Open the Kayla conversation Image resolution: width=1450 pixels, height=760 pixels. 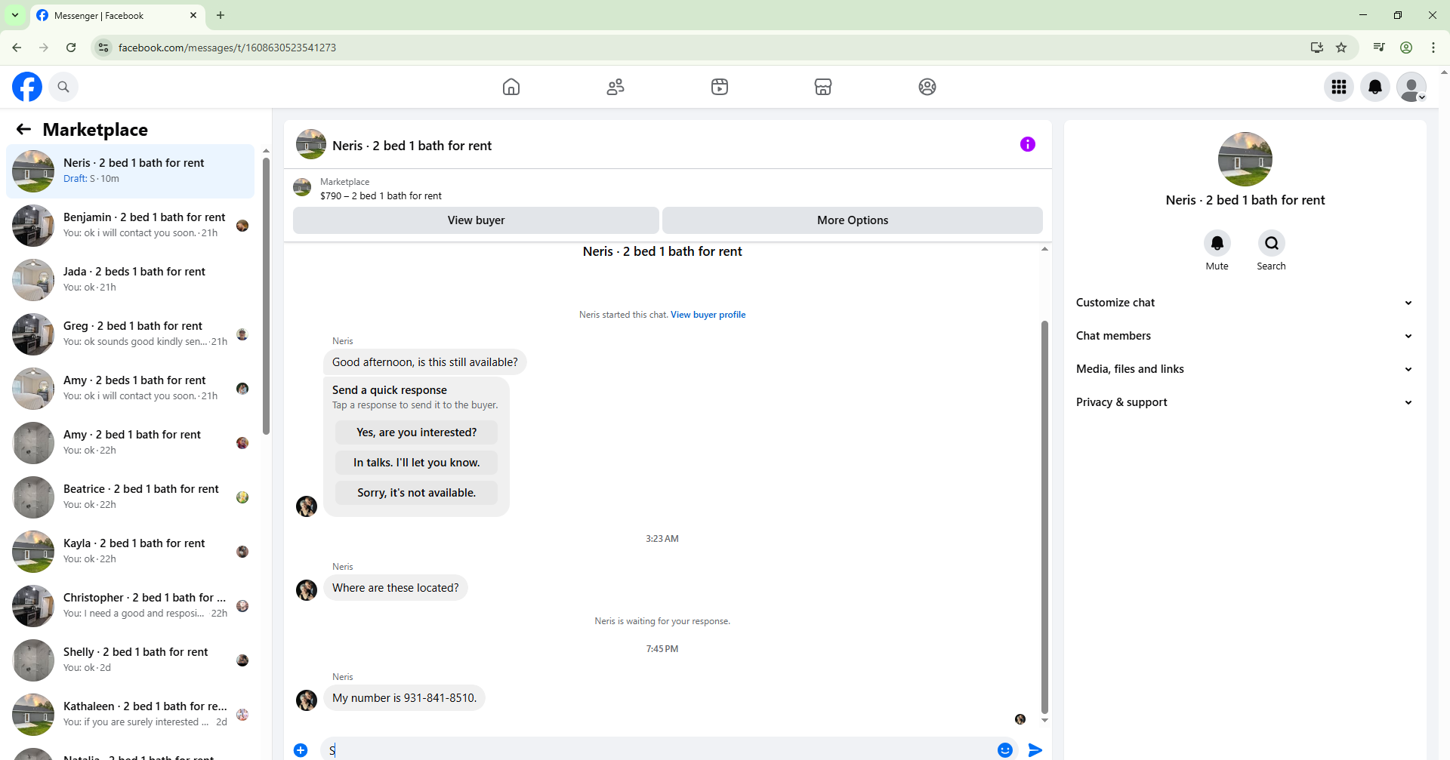130,552
